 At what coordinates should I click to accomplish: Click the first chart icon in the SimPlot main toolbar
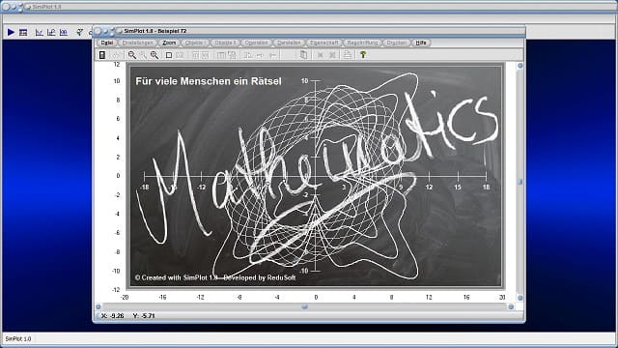click(39, 32)
